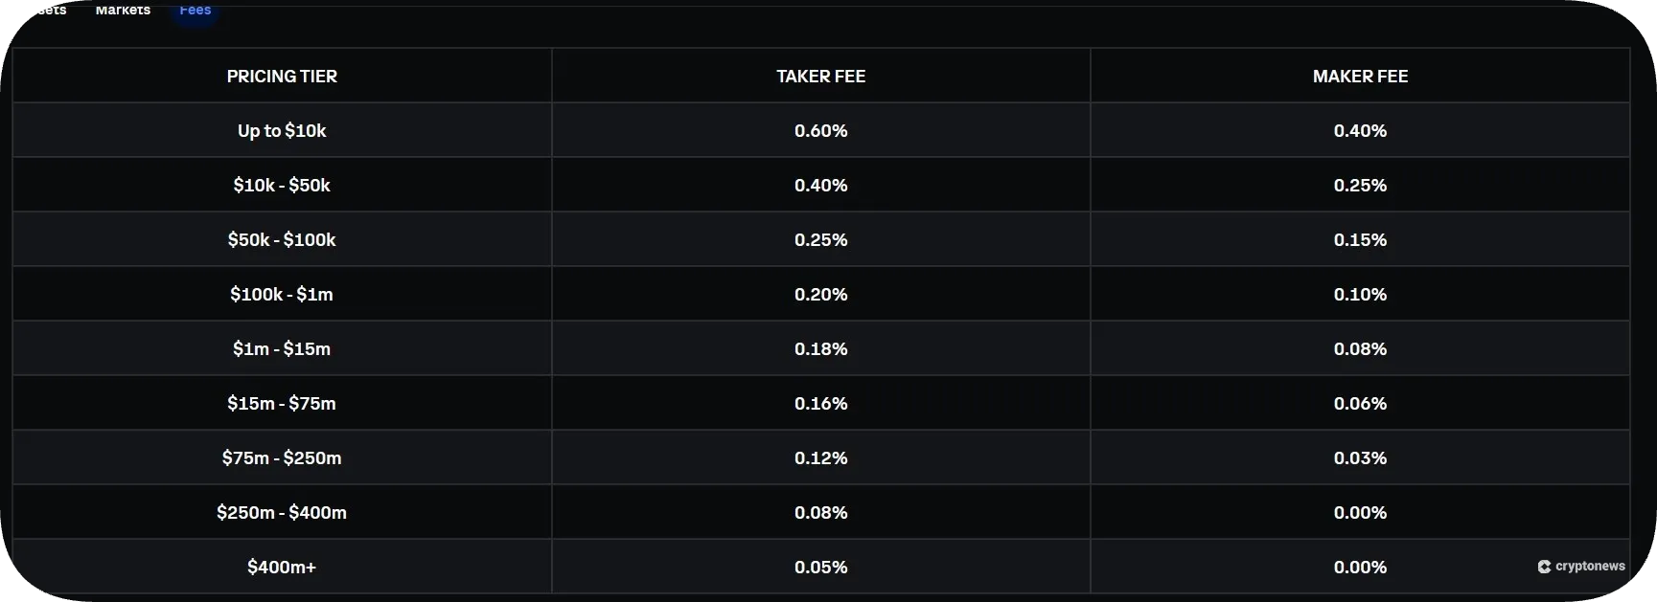This screenshot has width=1657, height=602.
Task: Click the $75m - $250m pricing tier
Action: point(282,457)
